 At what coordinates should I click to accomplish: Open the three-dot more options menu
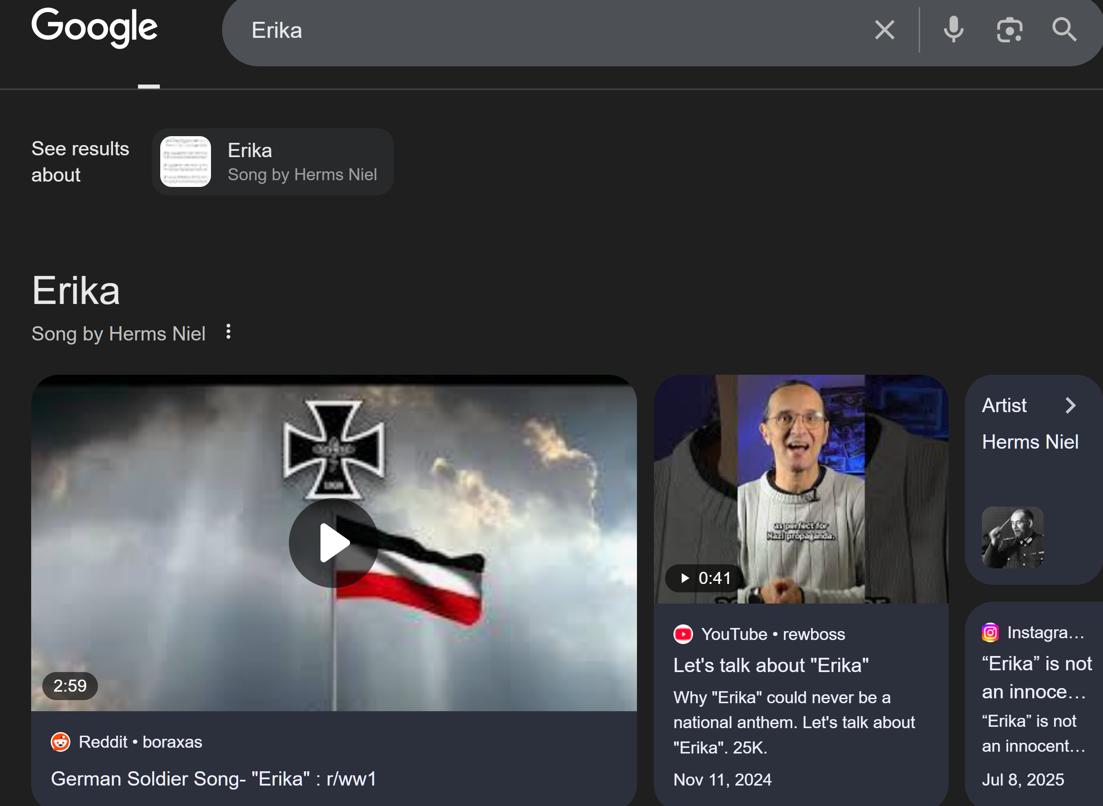click(x=228, y=332)
